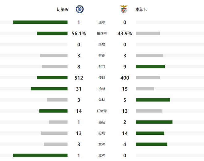Click Benfica's 43.9% possession value

click(x=125, y=33)
